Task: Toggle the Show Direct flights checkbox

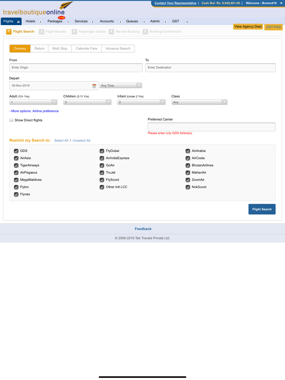Action: click(11, 120)
